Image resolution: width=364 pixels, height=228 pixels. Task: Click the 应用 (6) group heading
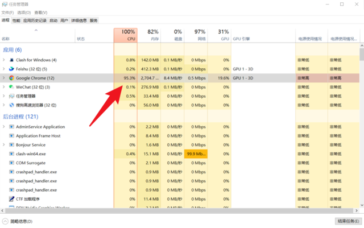pos(13,50)
